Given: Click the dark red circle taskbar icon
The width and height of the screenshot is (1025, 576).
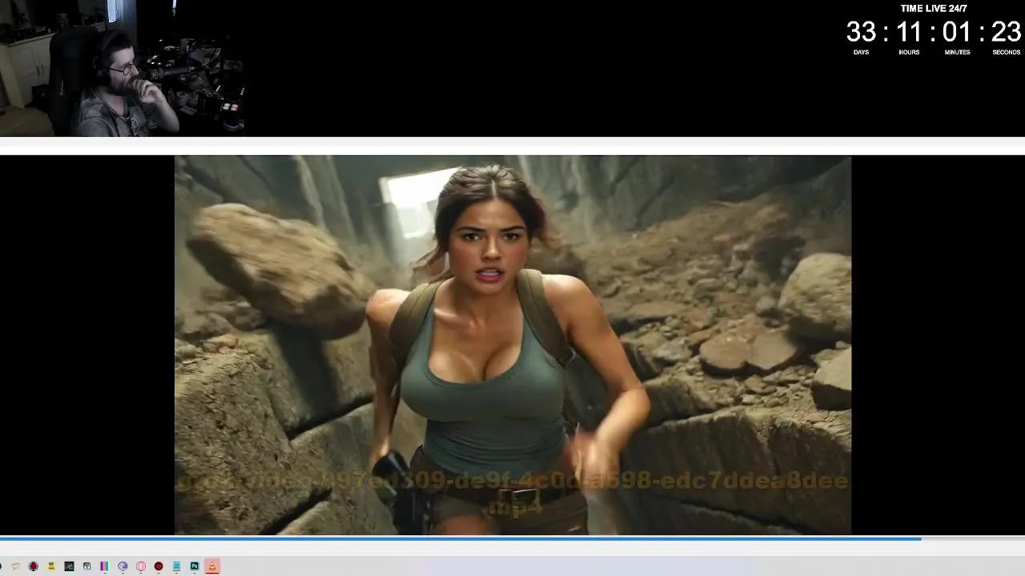Looking at the screenshot, I should click(x=159, y=566).
